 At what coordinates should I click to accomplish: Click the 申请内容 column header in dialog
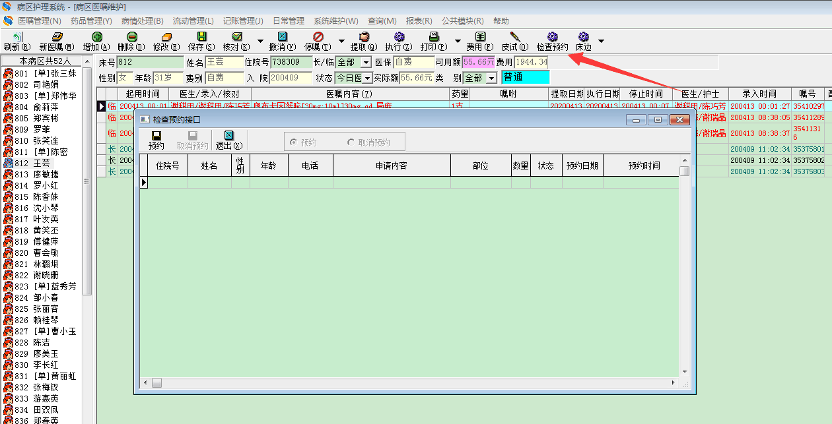[x=392, y=166]
